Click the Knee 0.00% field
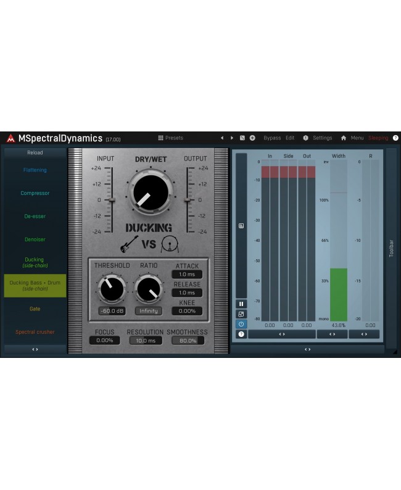This screenshot has height=490, width=401. (x=187, y=311)
